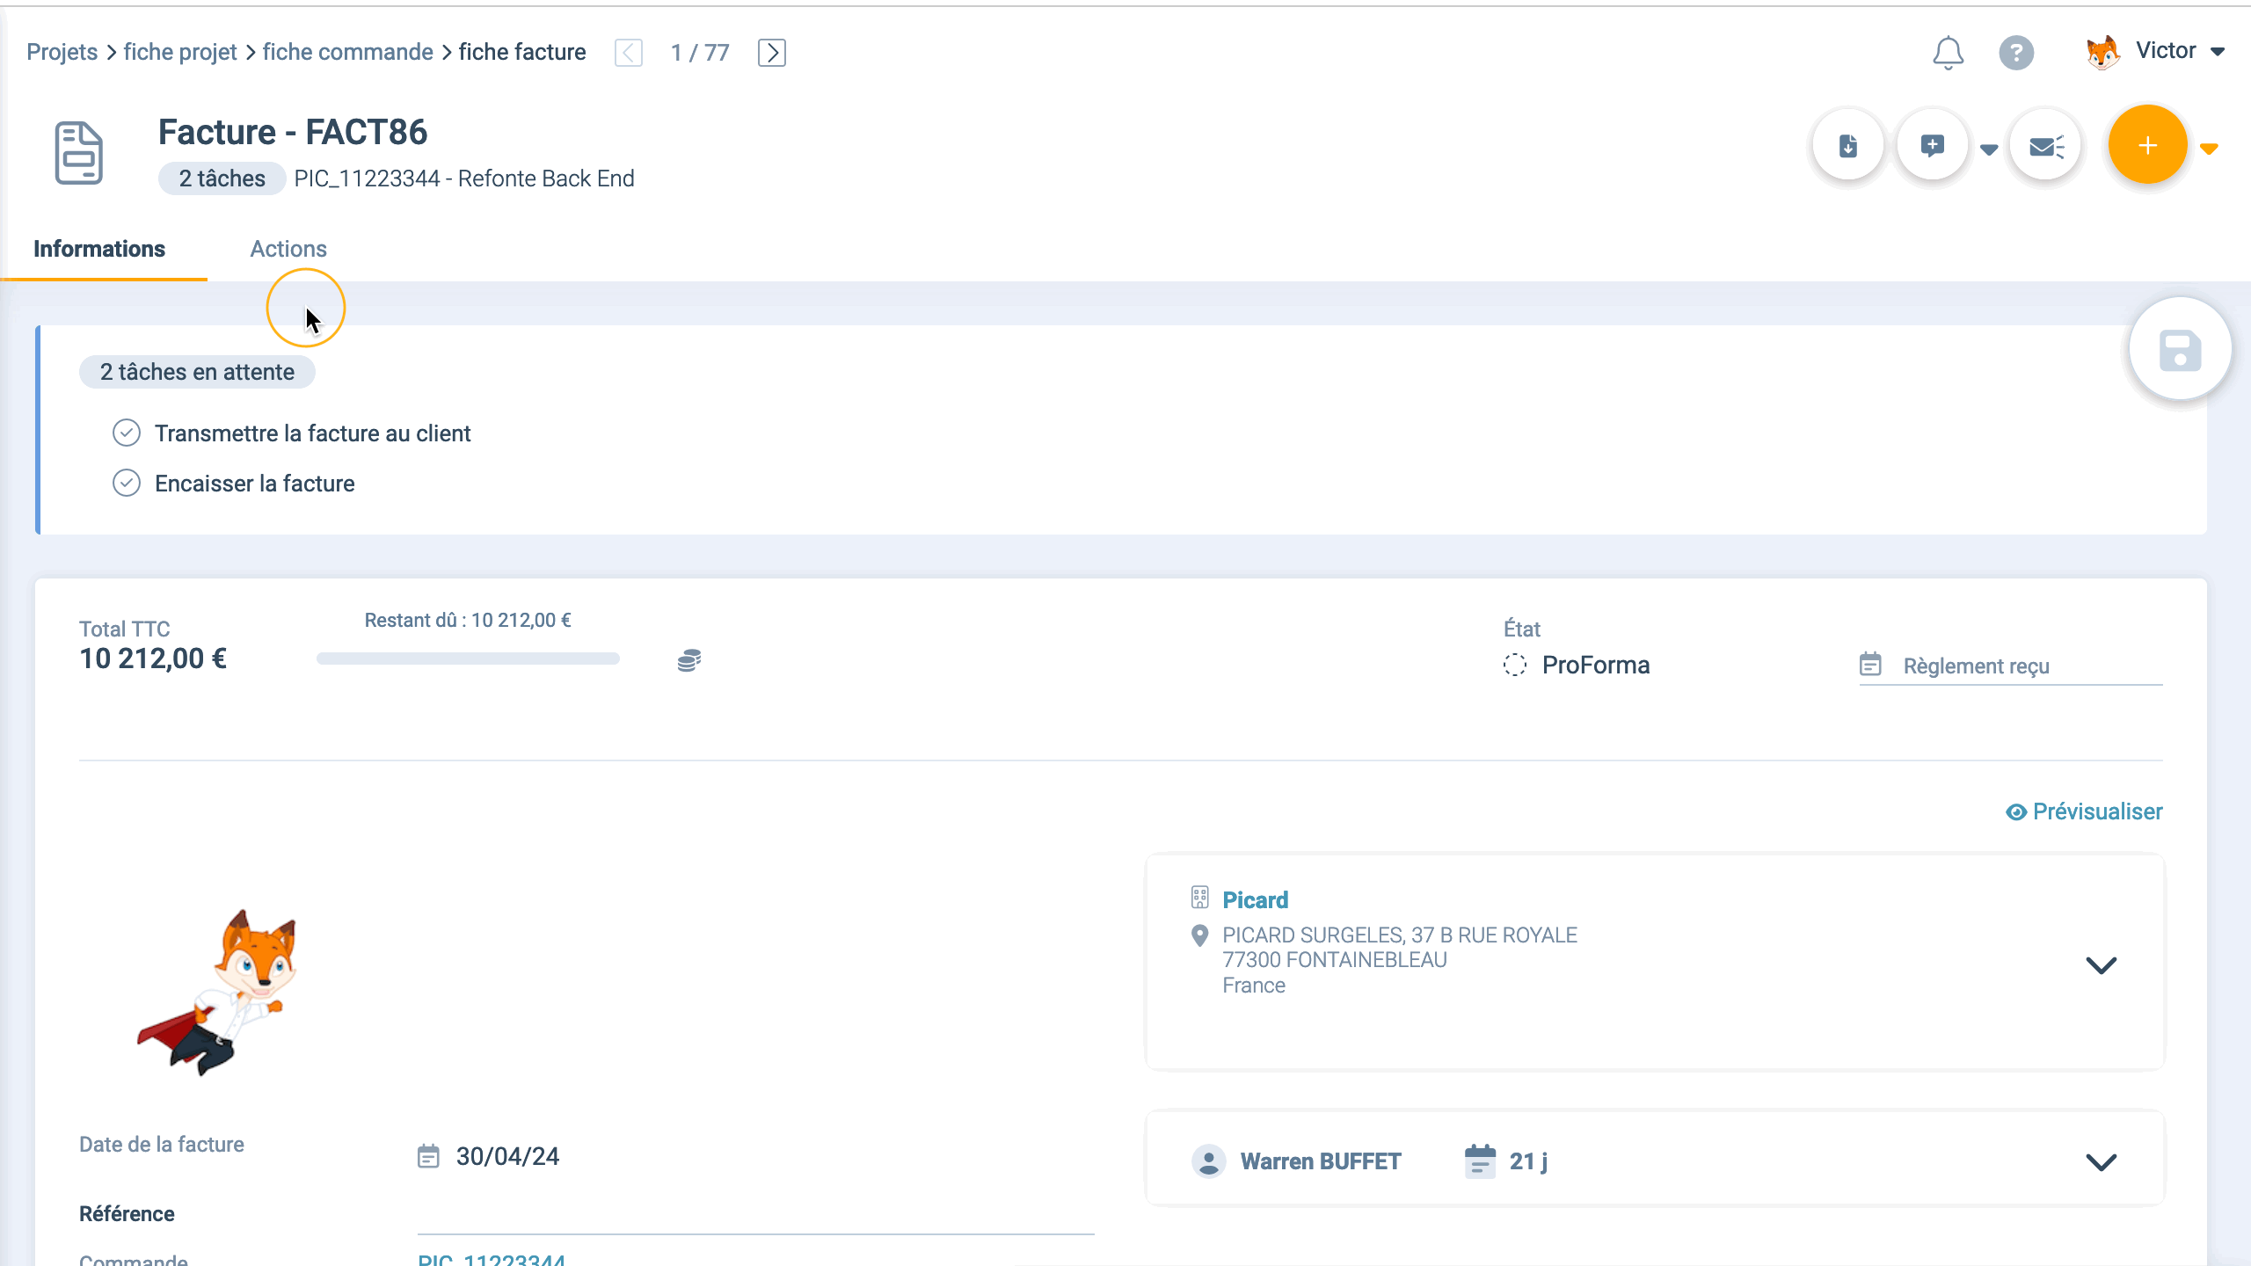Image resolution: width=2251 pixels, height=1266 pixels.
Task: Check off 'Encaisser la facture' task
Action: (127, 484)
